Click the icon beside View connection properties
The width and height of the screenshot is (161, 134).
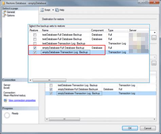click(5, 100)
